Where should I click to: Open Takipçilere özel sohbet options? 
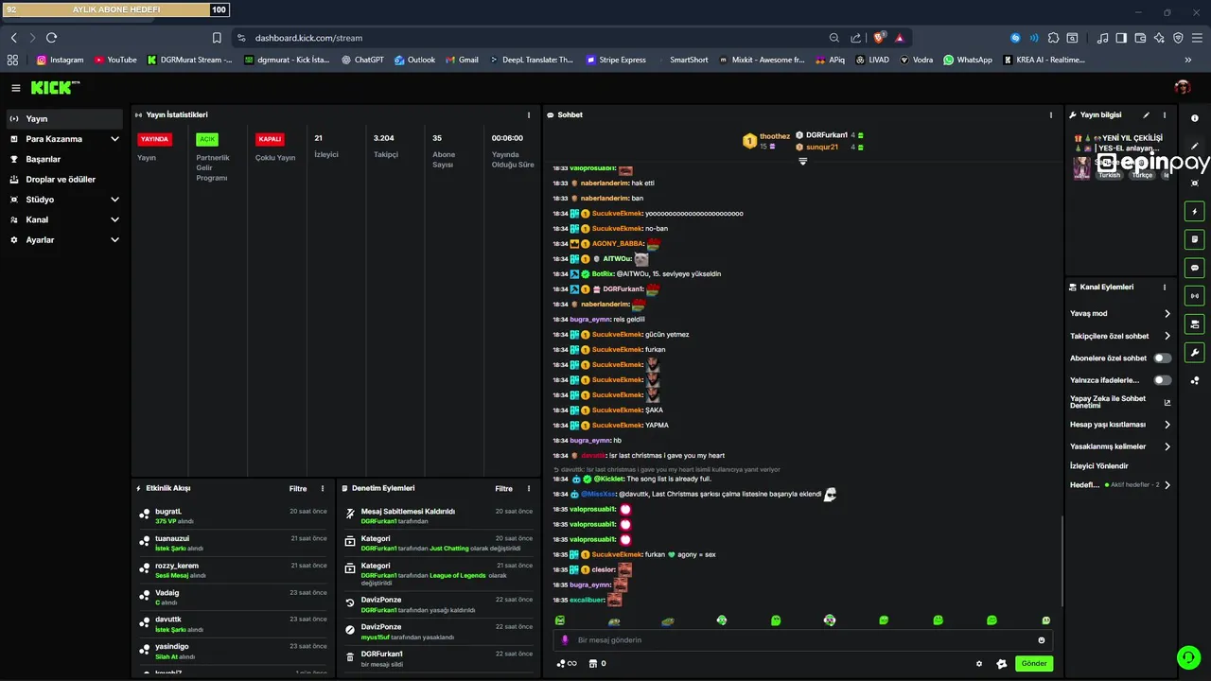pyautogui.click(x=1120, y=336)
